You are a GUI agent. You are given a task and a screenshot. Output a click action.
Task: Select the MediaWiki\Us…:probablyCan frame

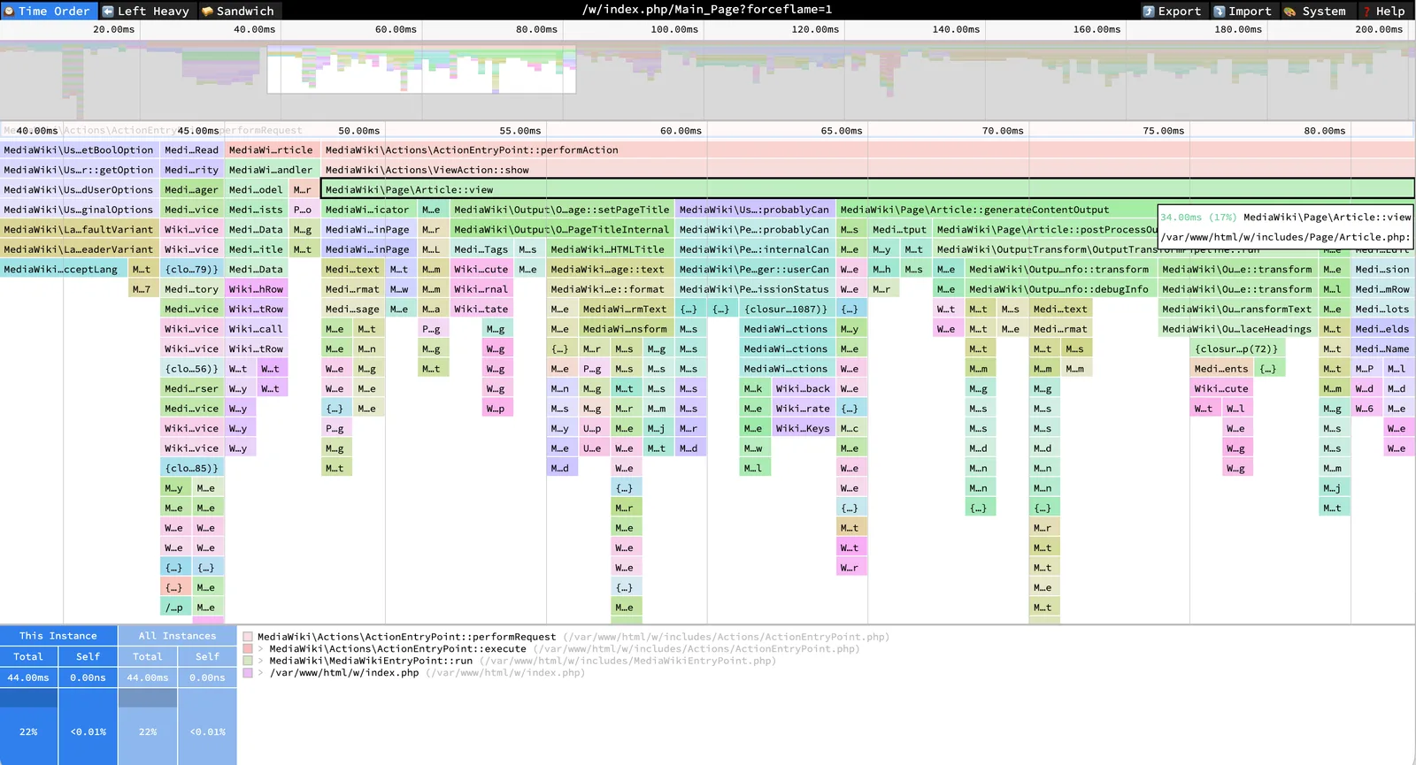click(x=755, y=210)
